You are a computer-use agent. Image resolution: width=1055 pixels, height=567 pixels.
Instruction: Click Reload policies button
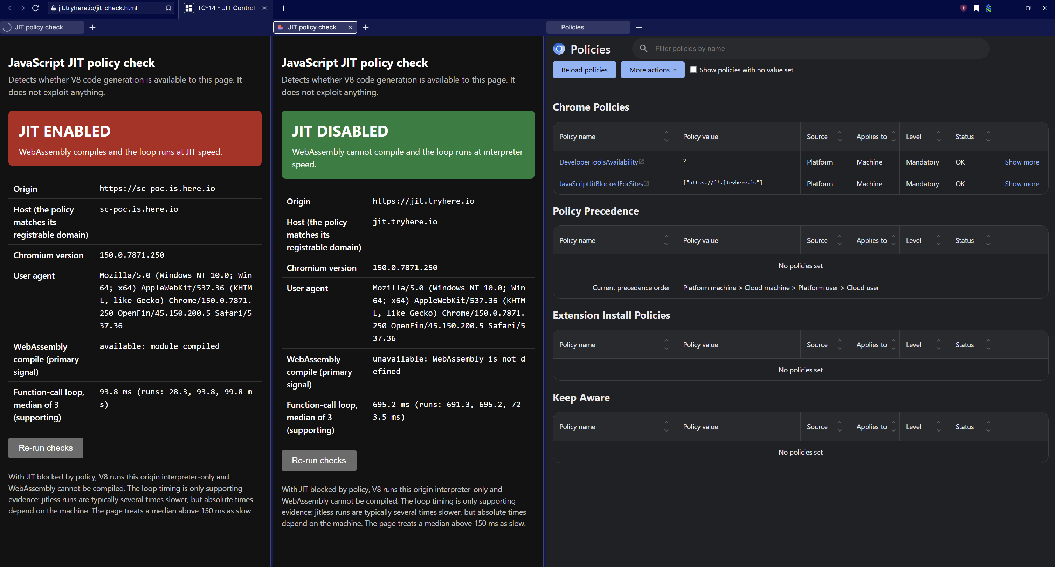pos(585,70)
